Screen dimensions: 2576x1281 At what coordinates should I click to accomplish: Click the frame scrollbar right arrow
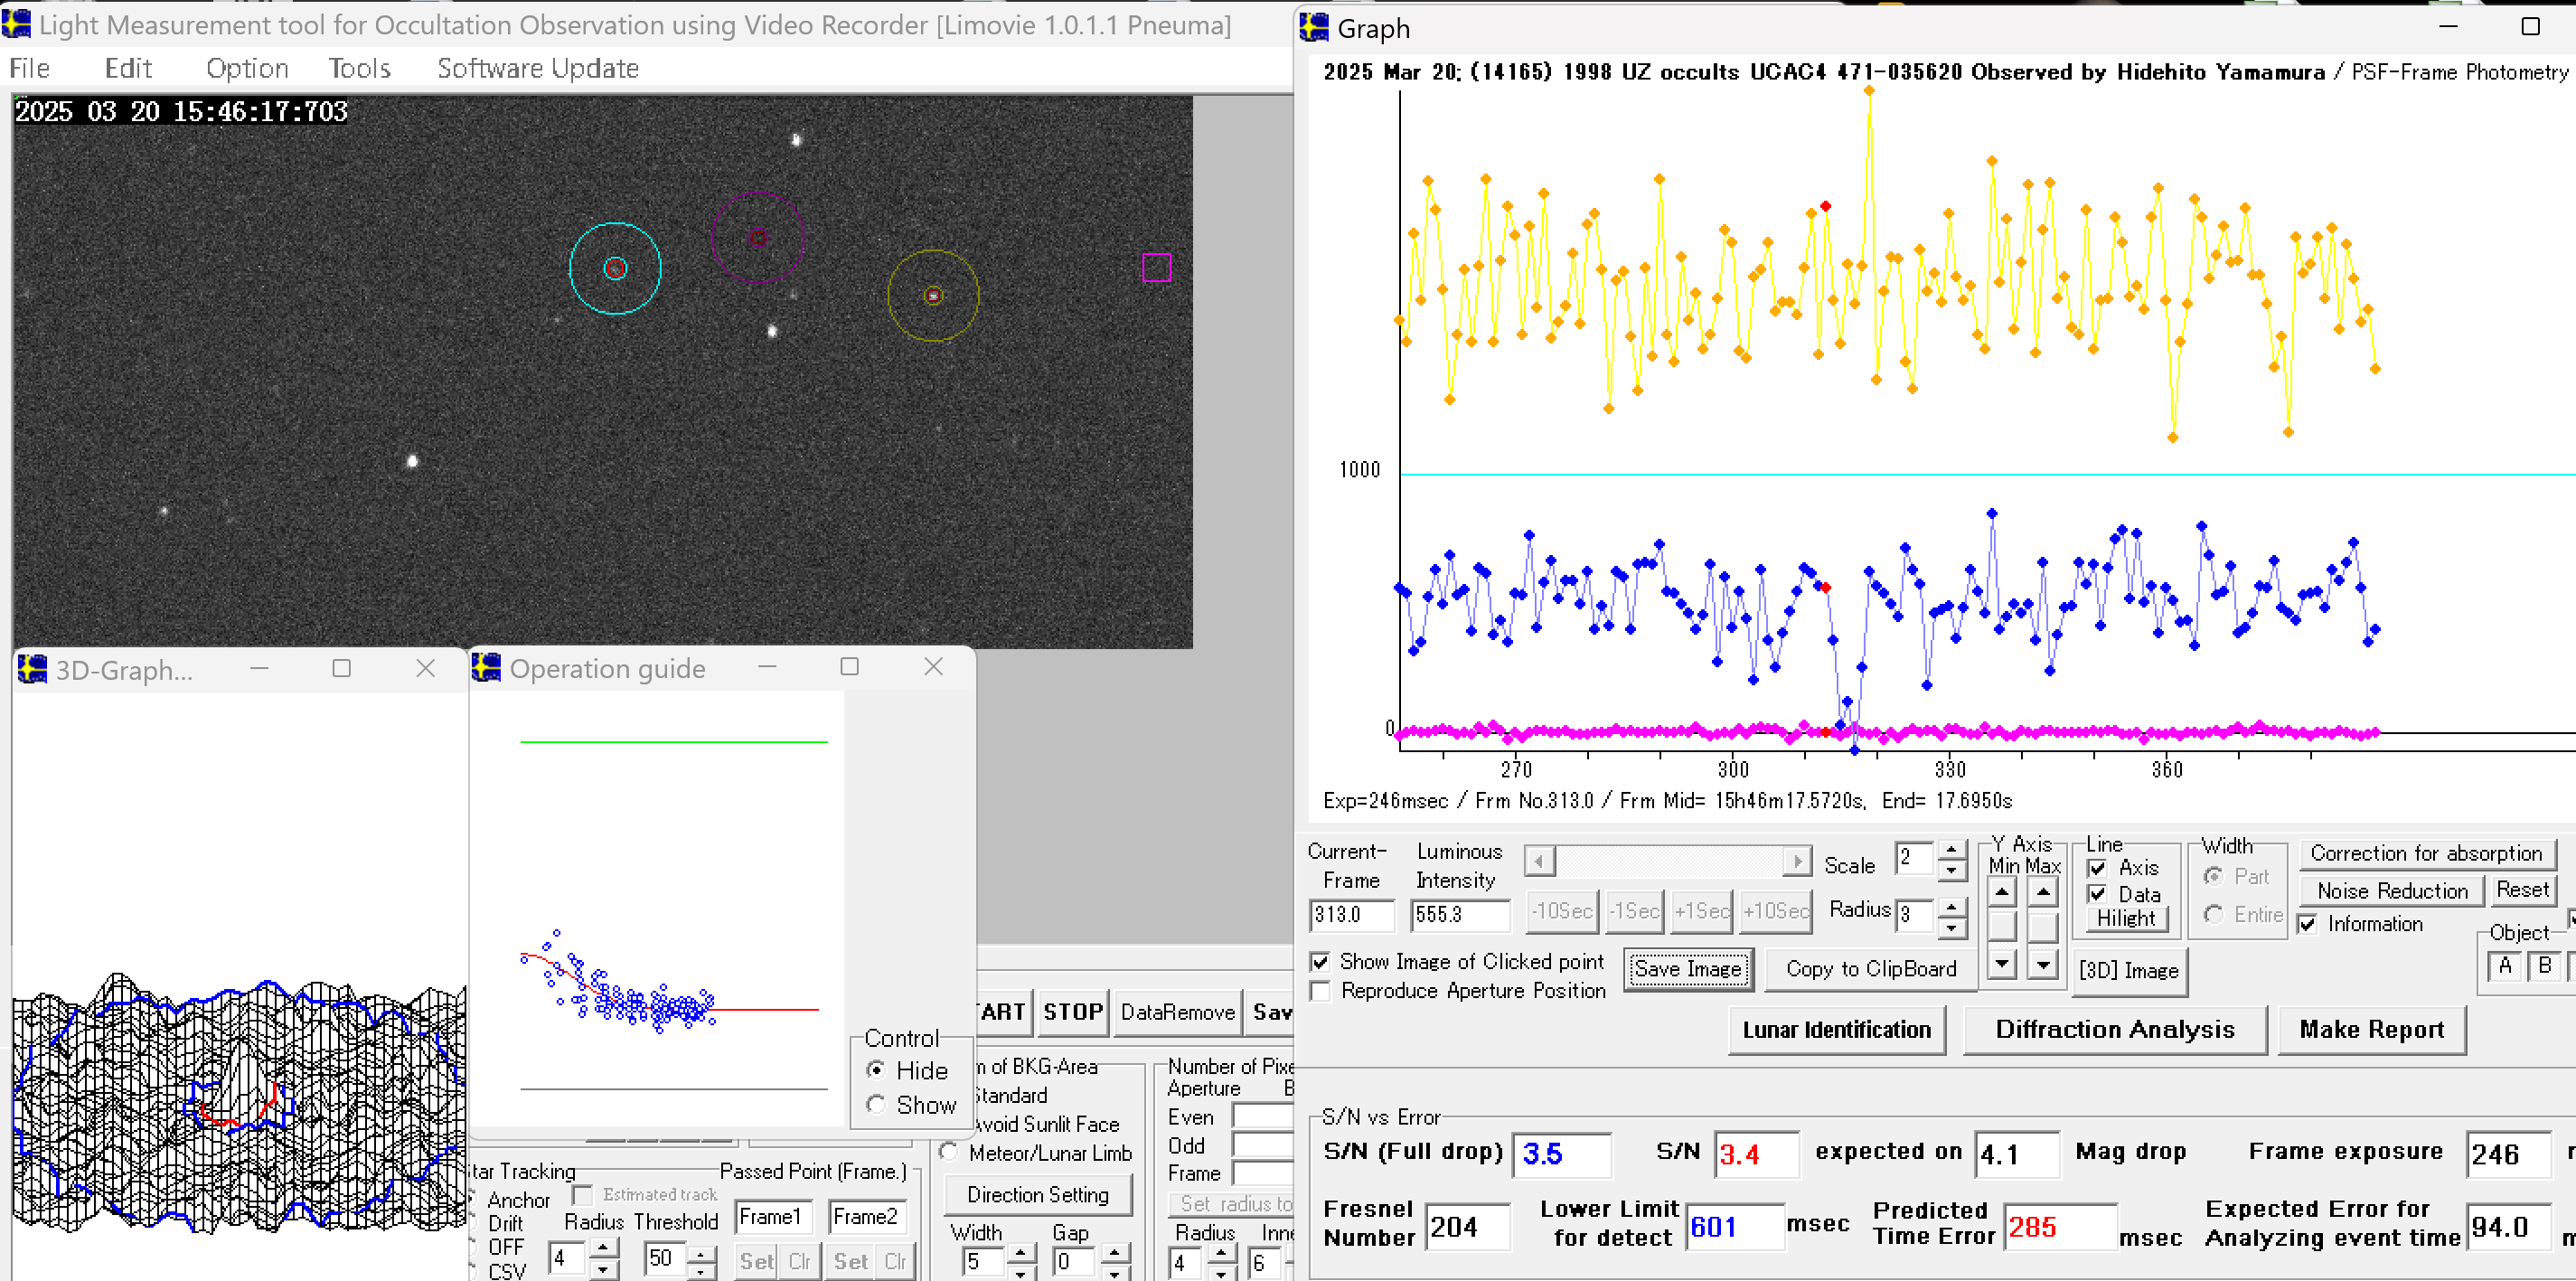(x=1797, y=861)
